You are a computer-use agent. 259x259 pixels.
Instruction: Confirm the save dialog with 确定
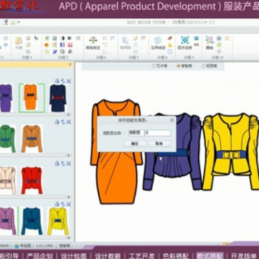click(x=135, y=144)
